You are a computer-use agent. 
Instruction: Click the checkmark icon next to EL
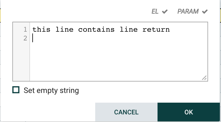pos(165,12)
